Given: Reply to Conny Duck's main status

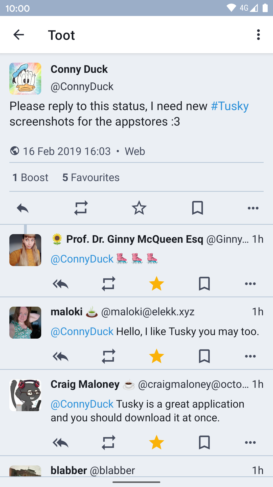Looking at the screenshot, I should click(23, 208).
